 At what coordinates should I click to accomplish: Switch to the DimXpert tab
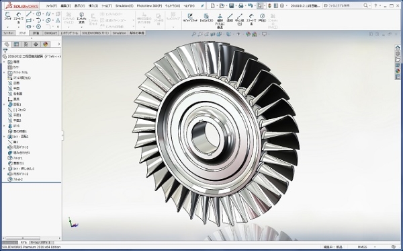coord(50,33)
